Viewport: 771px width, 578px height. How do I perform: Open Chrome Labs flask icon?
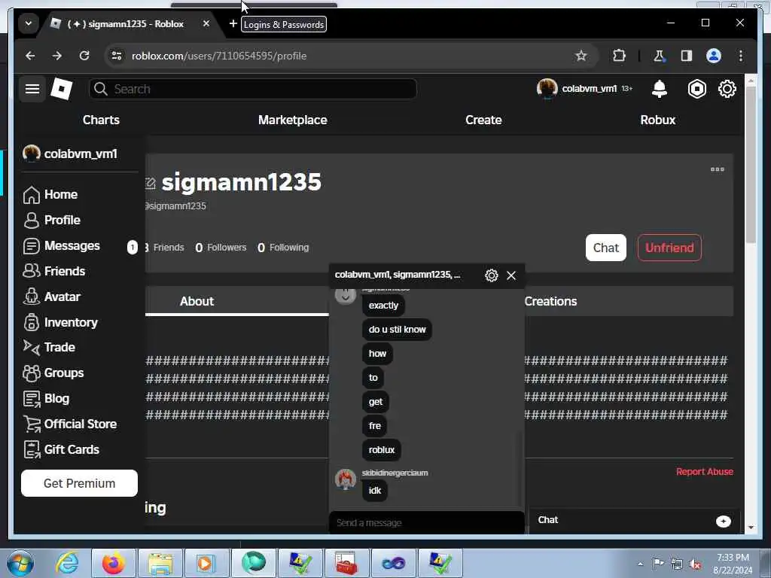pyautogui.click(x=659, y=56)
